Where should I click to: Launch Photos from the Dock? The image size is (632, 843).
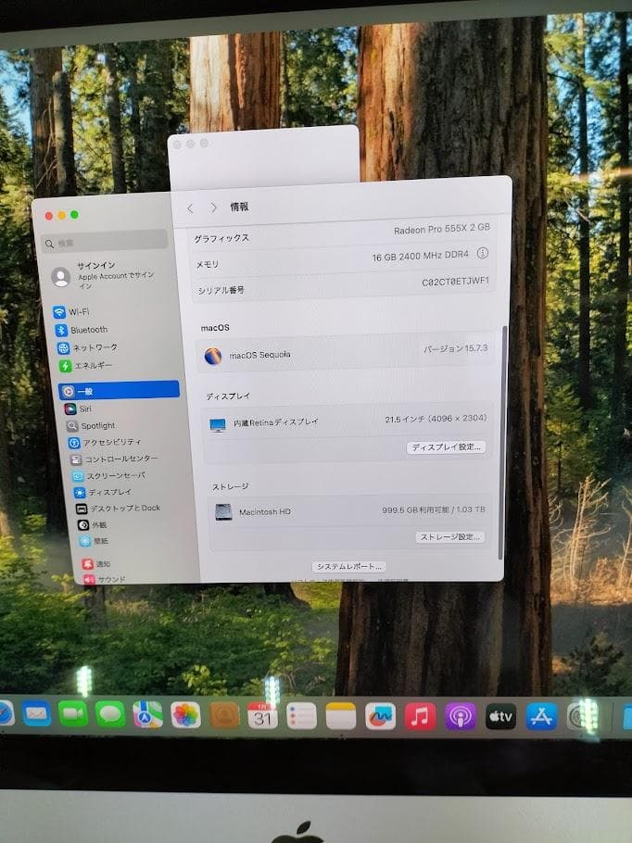pos(185,715)
